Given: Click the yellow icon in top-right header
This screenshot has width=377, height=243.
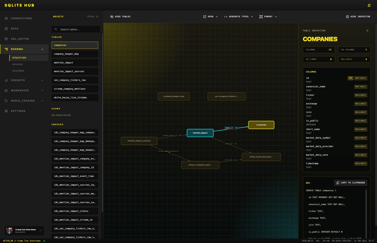Looking at the screenshot, I should coord(369,5).
